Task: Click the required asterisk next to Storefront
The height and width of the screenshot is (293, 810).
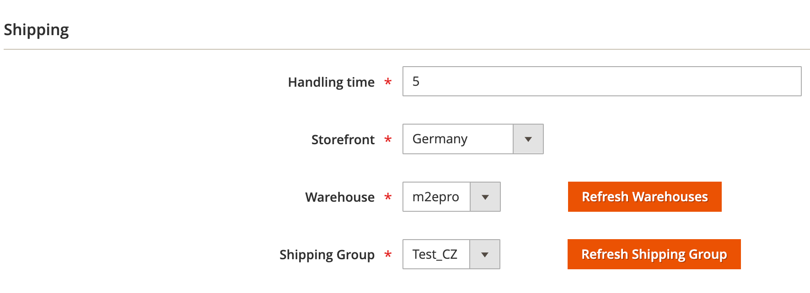Action: (x=388, y=139)
